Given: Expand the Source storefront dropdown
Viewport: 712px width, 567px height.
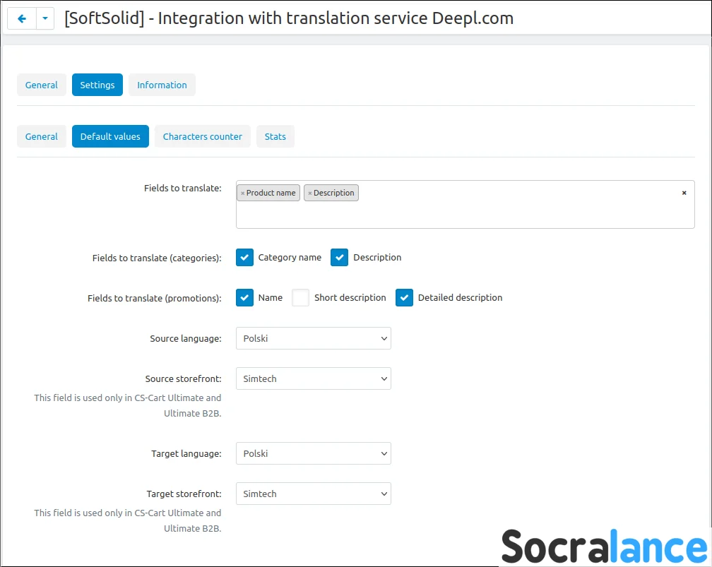Looking at the screenshot, I should [313, 378].
